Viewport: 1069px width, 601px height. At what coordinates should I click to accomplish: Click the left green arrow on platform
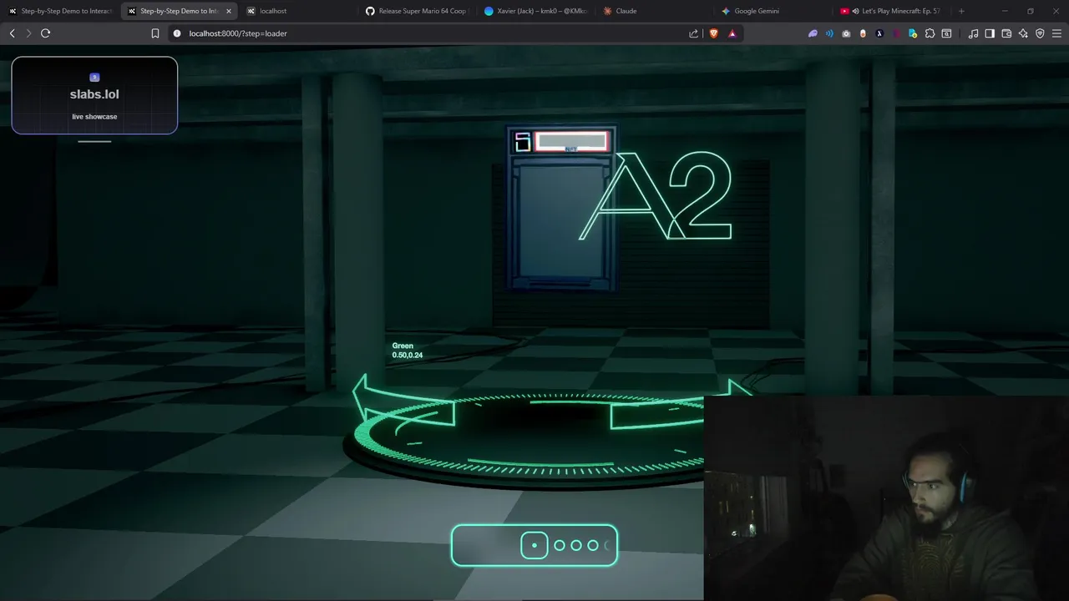coord(403,402)
